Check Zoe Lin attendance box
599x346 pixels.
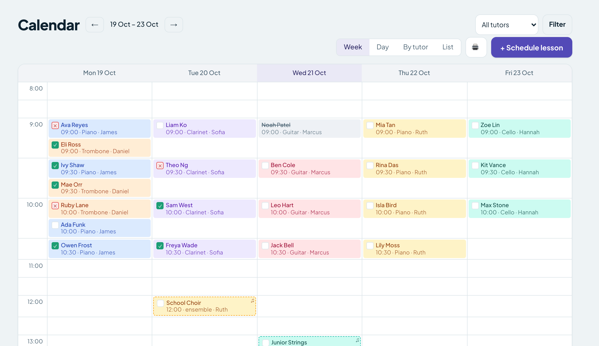pyautogui.click(x=475, y=125)
